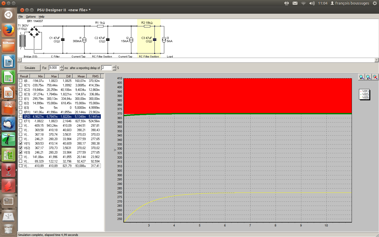Click the R2 18kΩ resistor symbol
This screenshot has height=237, width=379.
point(147,26)
